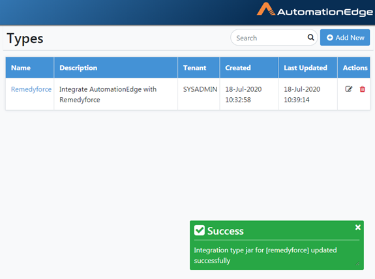Viewport: 375px width, 279px height.
Task: Open the Remedyforce type link
Action: 31,89
